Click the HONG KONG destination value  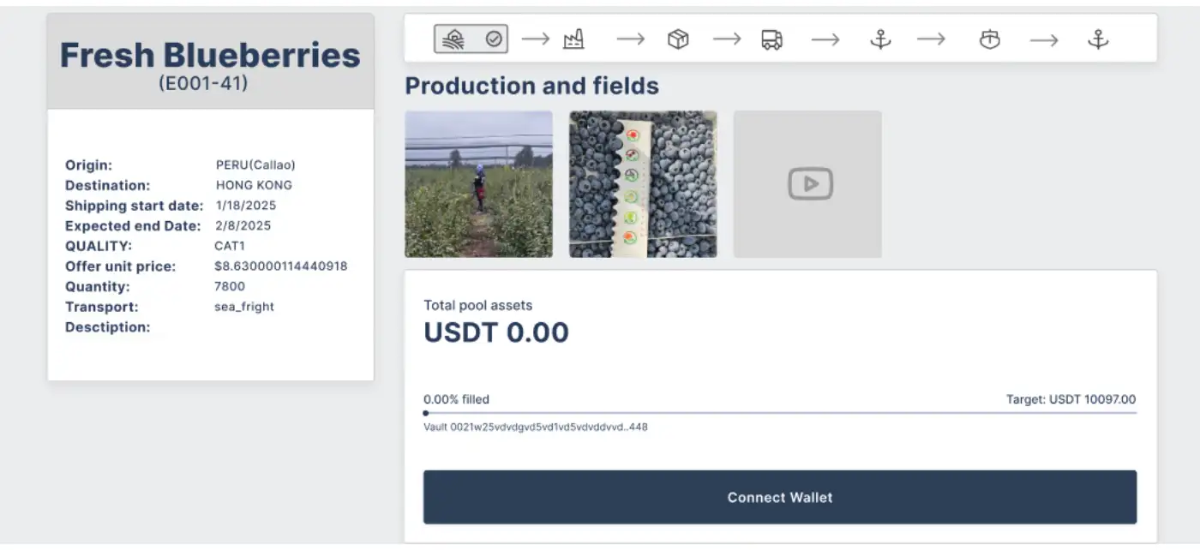tap(254, 185)
